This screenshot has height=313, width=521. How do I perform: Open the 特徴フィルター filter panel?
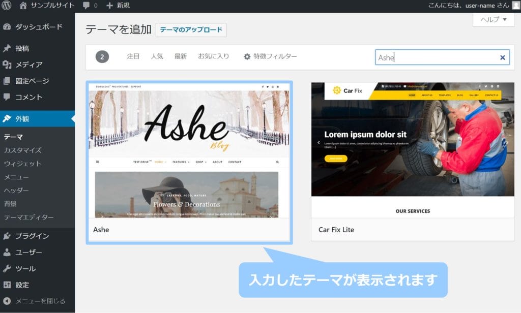[270, 56]
